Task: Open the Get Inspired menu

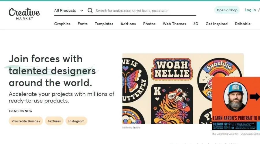Action: [x=217, y=24]
